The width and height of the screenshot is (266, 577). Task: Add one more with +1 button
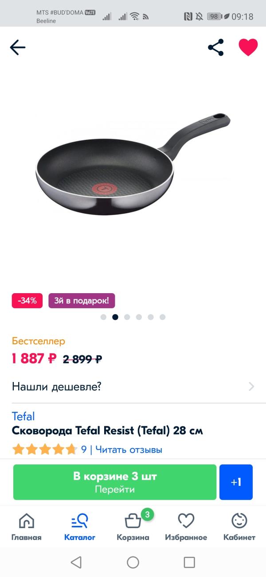(x=236, y=482)
